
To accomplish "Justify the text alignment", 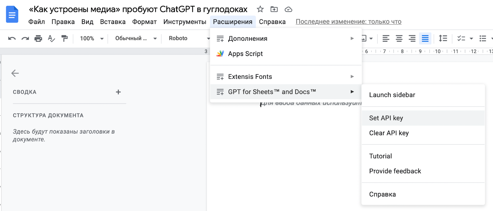I will coord(425,38).
